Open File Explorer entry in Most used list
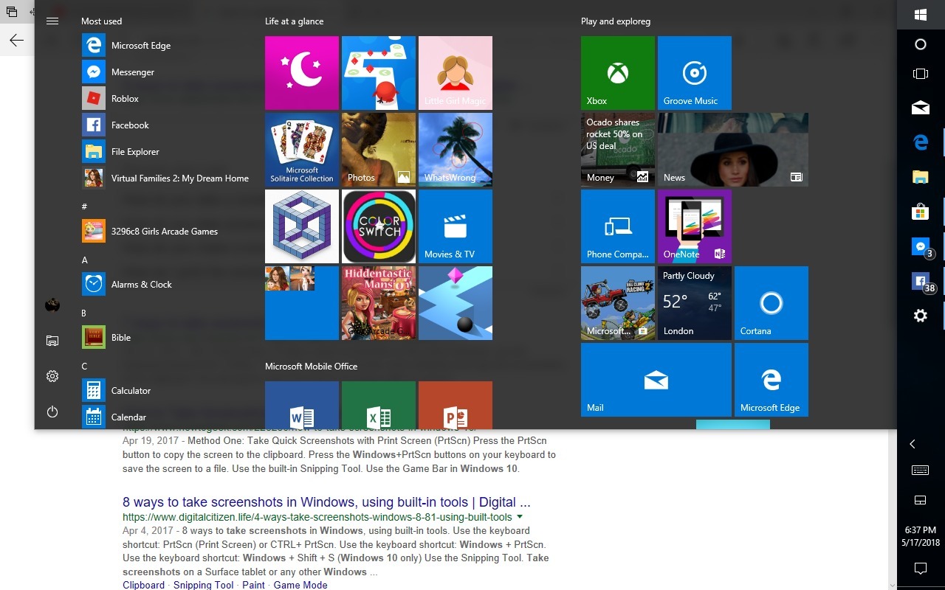 (166, 152)
